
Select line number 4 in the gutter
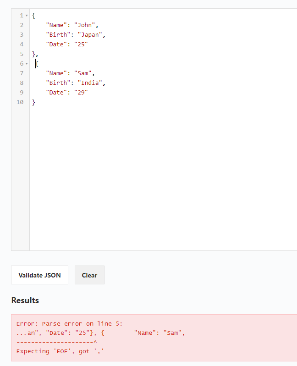22,44
